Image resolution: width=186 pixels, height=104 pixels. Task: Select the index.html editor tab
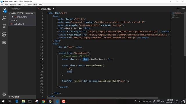[46, 9]
